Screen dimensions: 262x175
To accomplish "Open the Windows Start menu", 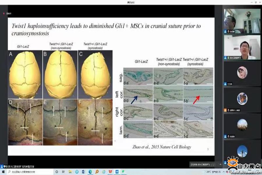I will point(3,172).
